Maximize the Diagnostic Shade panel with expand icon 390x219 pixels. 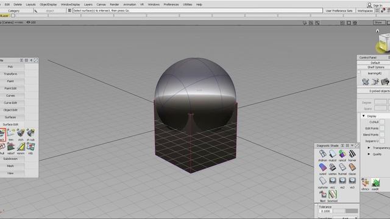[357, 145]
